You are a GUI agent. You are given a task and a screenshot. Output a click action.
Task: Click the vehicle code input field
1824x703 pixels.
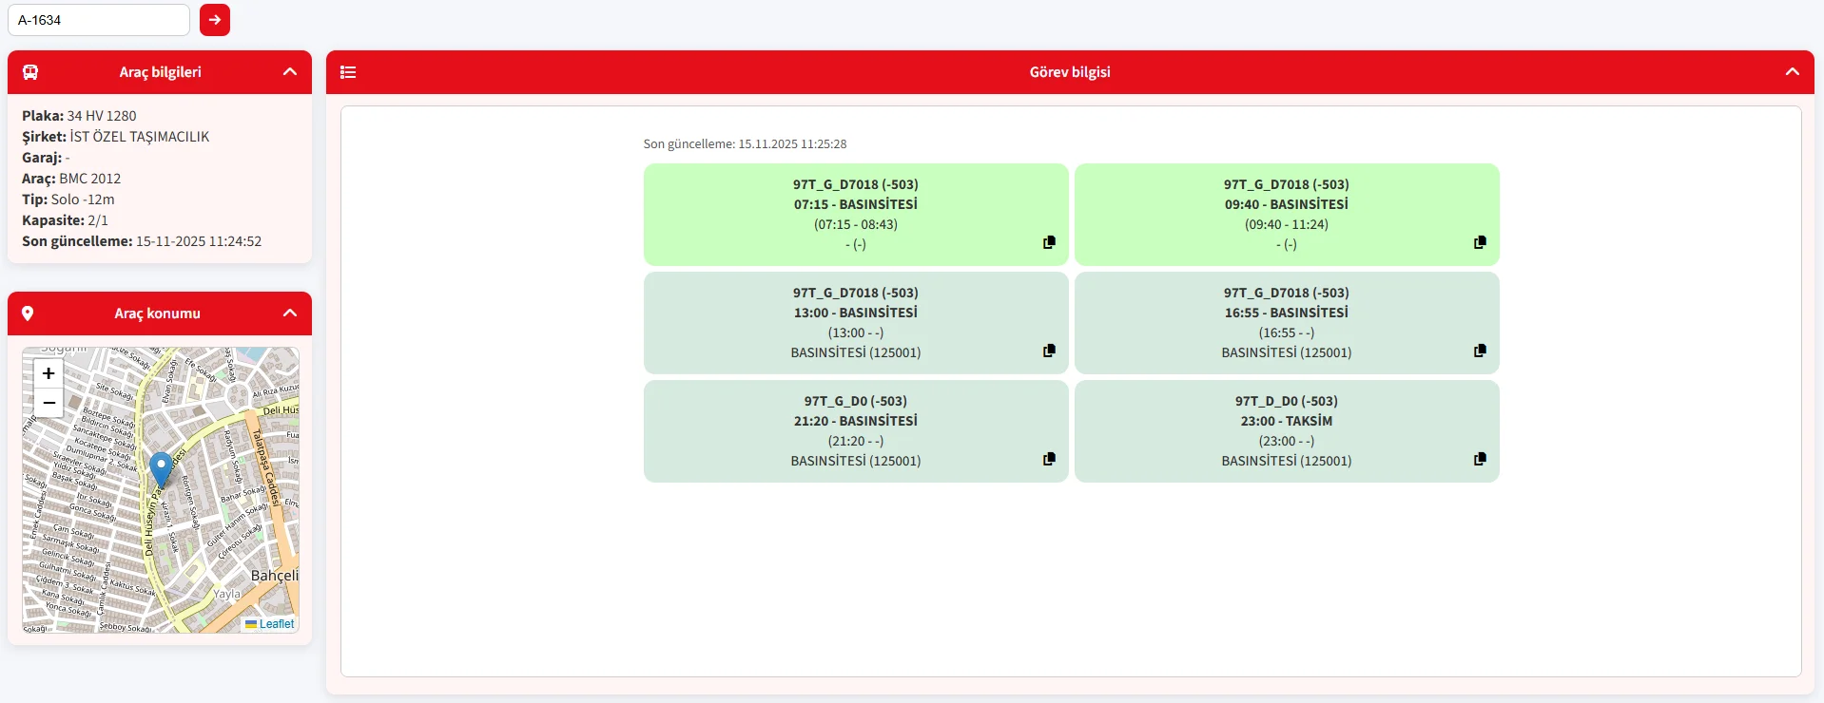[x=99, y=20]
